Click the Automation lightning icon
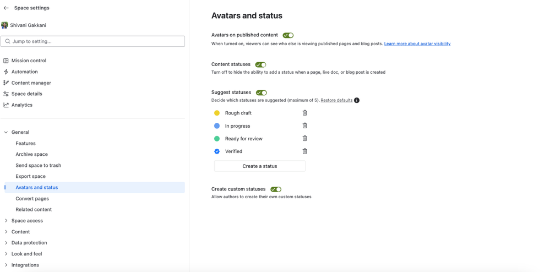The height and width of the screenshot is (272, 550). point(6,72)
